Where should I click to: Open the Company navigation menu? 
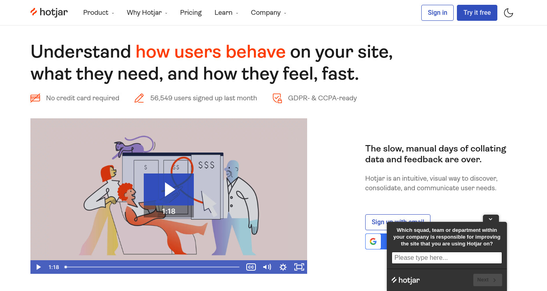click(268, 12)
